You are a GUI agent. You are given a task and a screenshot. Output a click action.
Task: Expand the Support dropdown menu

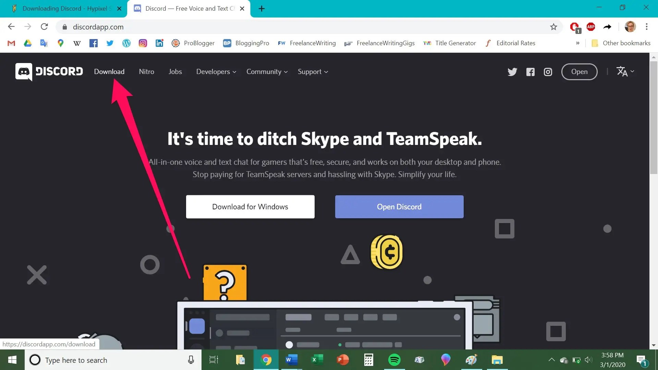tap(313, 72)
